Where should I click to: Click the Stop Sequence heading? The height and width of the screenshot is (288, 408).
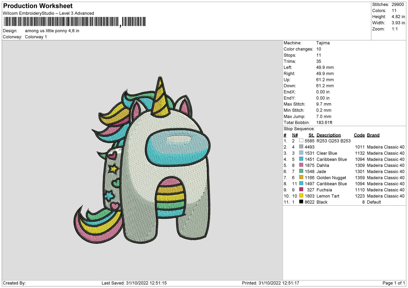[299, 129]
